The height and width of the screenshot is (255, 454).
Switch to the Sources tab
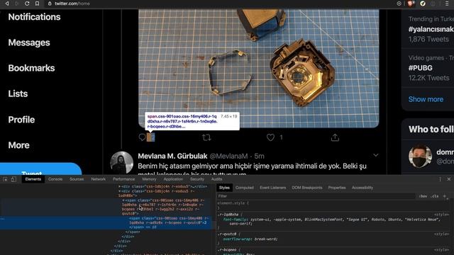[77, 179]
